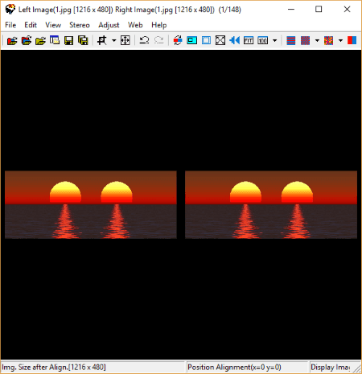The image size is (362, 374).
Task: Undo the last action
Action: 144,40
